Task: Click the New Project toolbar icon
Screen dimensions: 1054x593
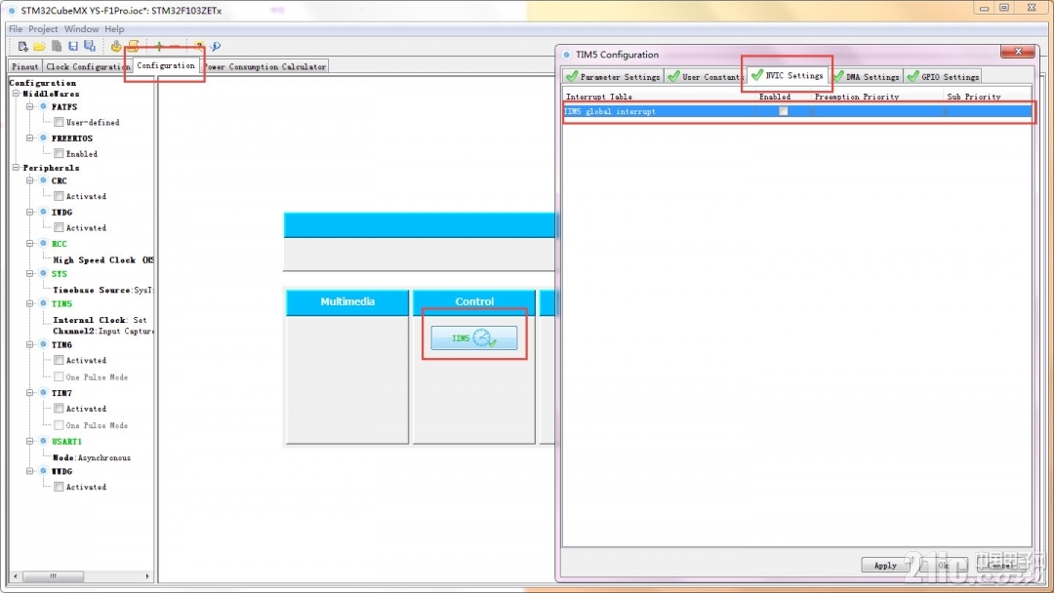Action: point(22,47)
